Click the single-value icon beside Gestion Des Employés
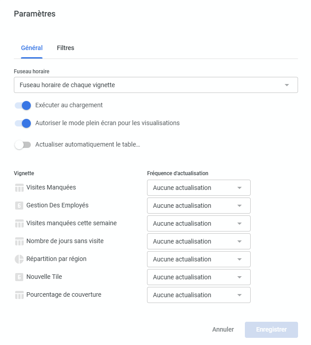This screenshot has width=311, height=345. pos(19,206)
